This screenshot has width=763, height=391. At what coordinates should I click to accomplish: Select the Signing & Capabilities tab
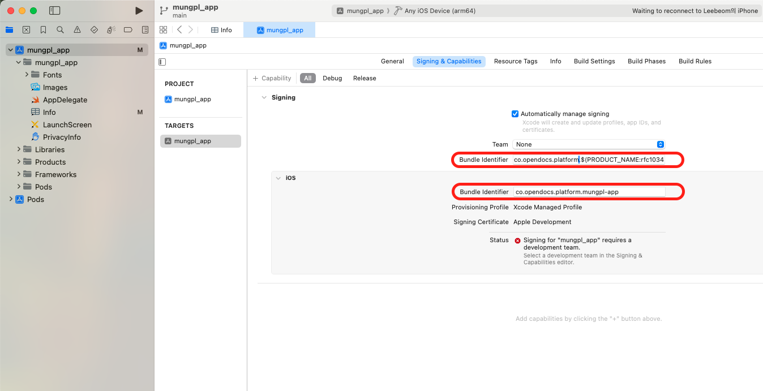[449, 61]
